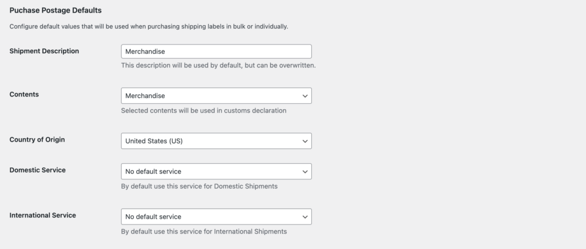Click the customs declaration help text
The height and width of the screenshot is (249, 586).
pos(203,110)
